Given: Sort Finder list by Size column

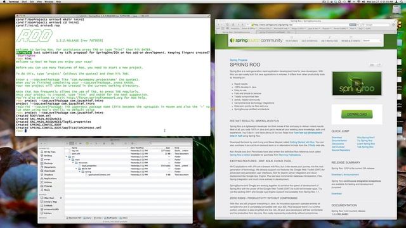Looking at the screenshot, I should pos(166,148).
